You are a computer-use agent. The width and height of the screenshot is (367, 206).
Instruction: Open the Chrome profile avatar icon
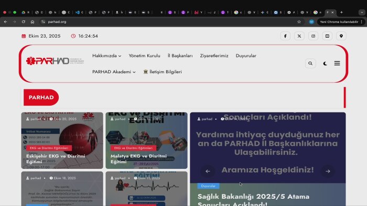[311, 21]
